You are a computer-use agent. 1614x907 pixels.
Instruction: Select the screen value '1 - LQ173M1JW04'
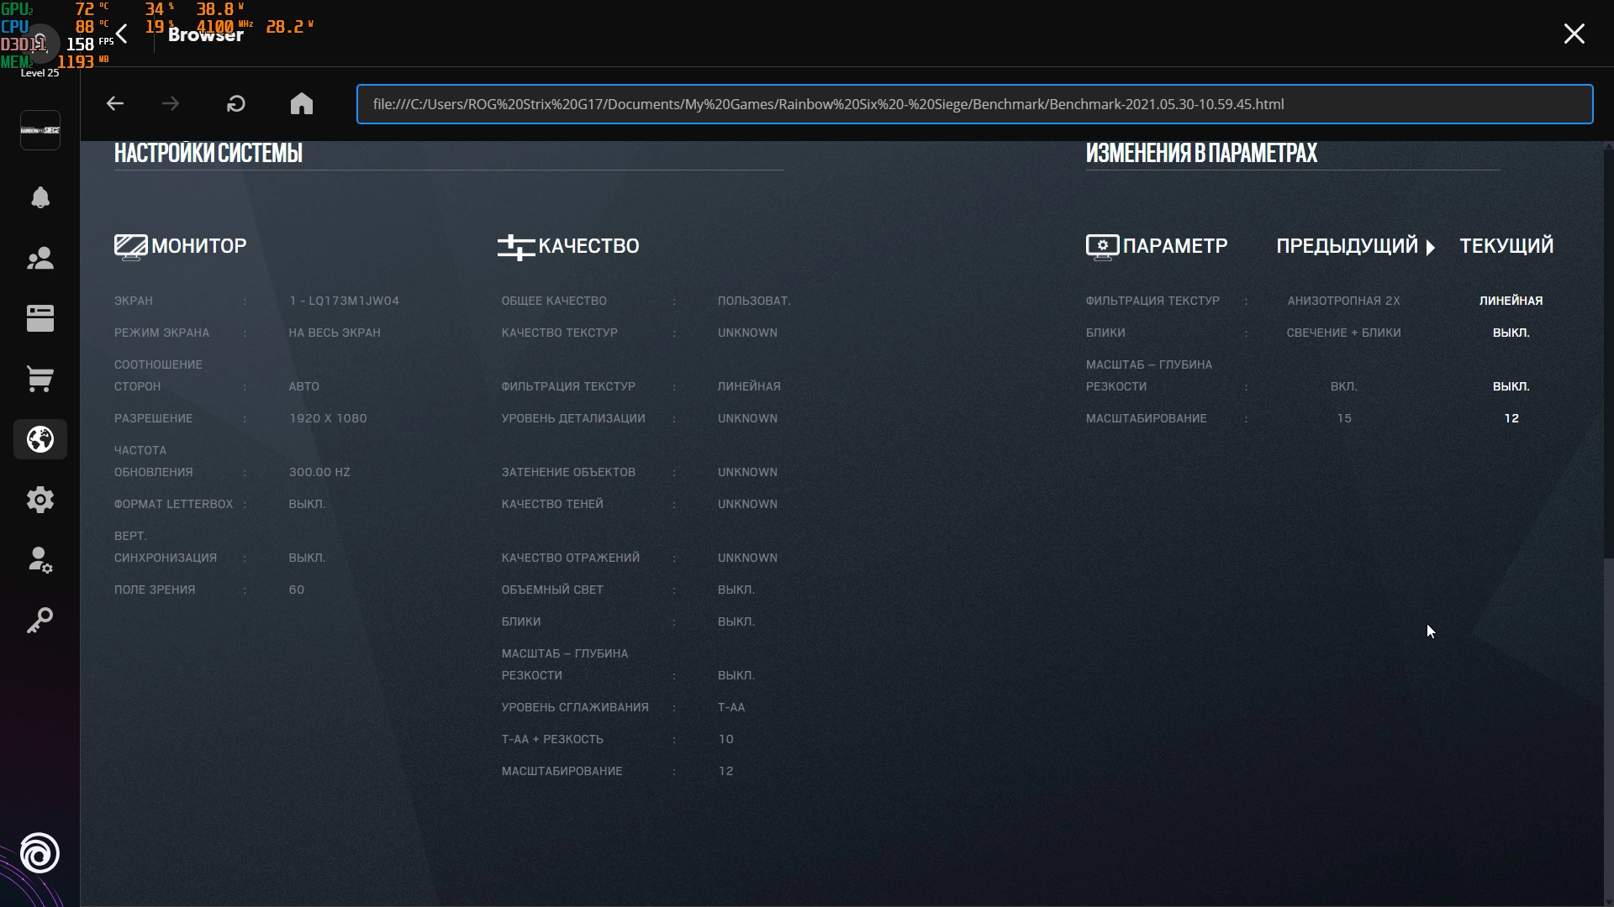coord(344,301)
